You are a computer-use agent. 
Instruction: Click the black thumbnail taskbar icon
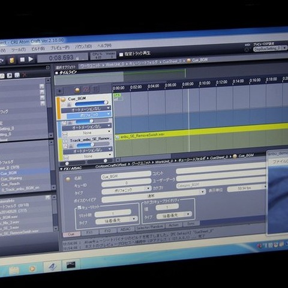[x=71, y=265]
